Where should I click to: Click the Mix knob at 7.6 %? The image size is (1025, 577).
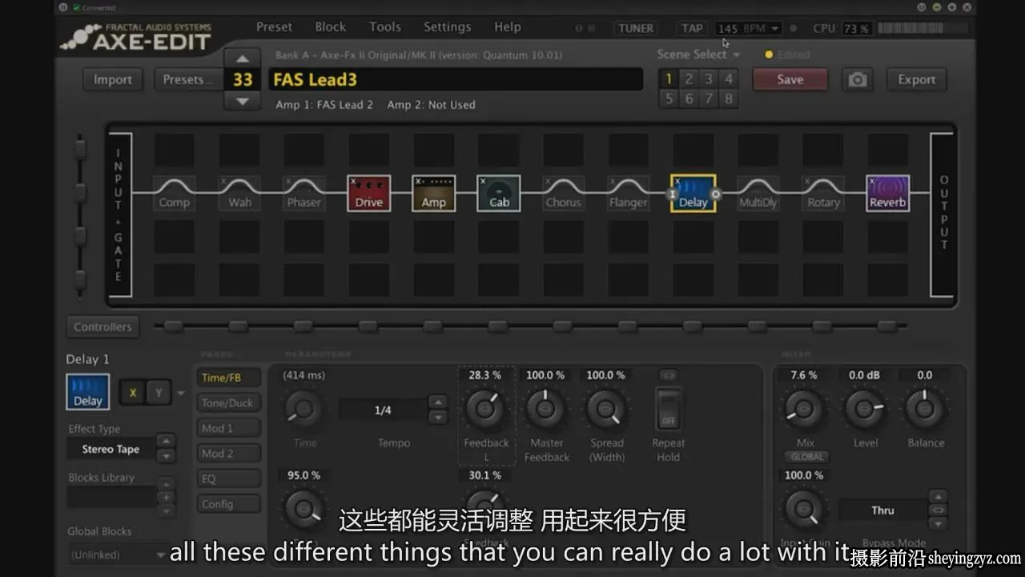click(804, 409)
